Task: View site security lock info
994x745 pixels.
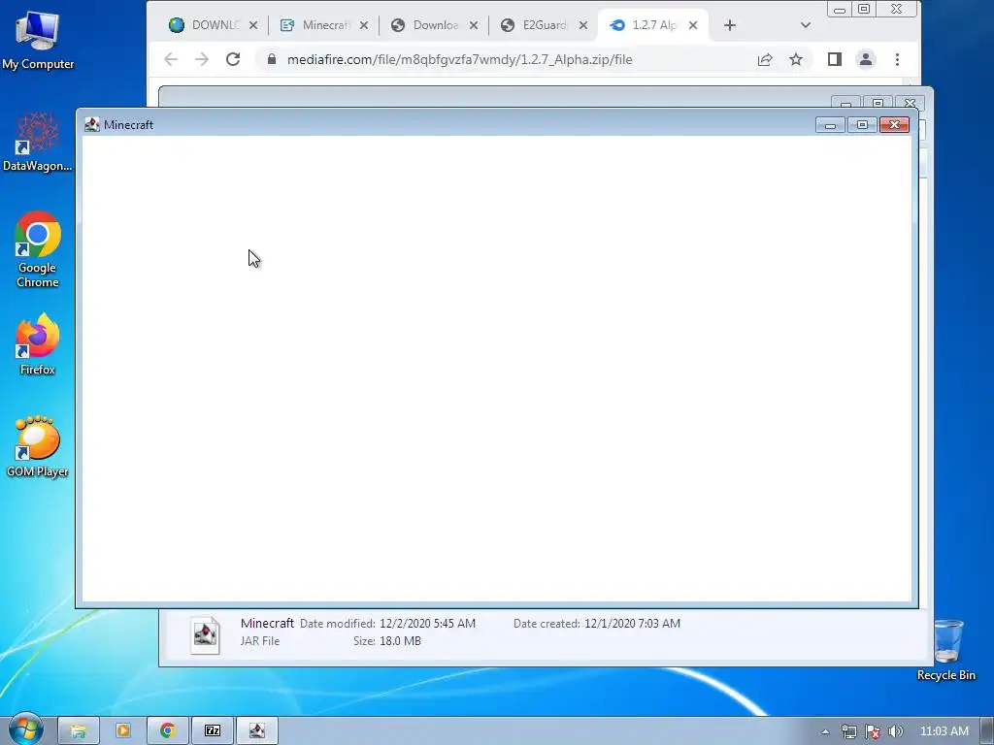Action: 272,59
